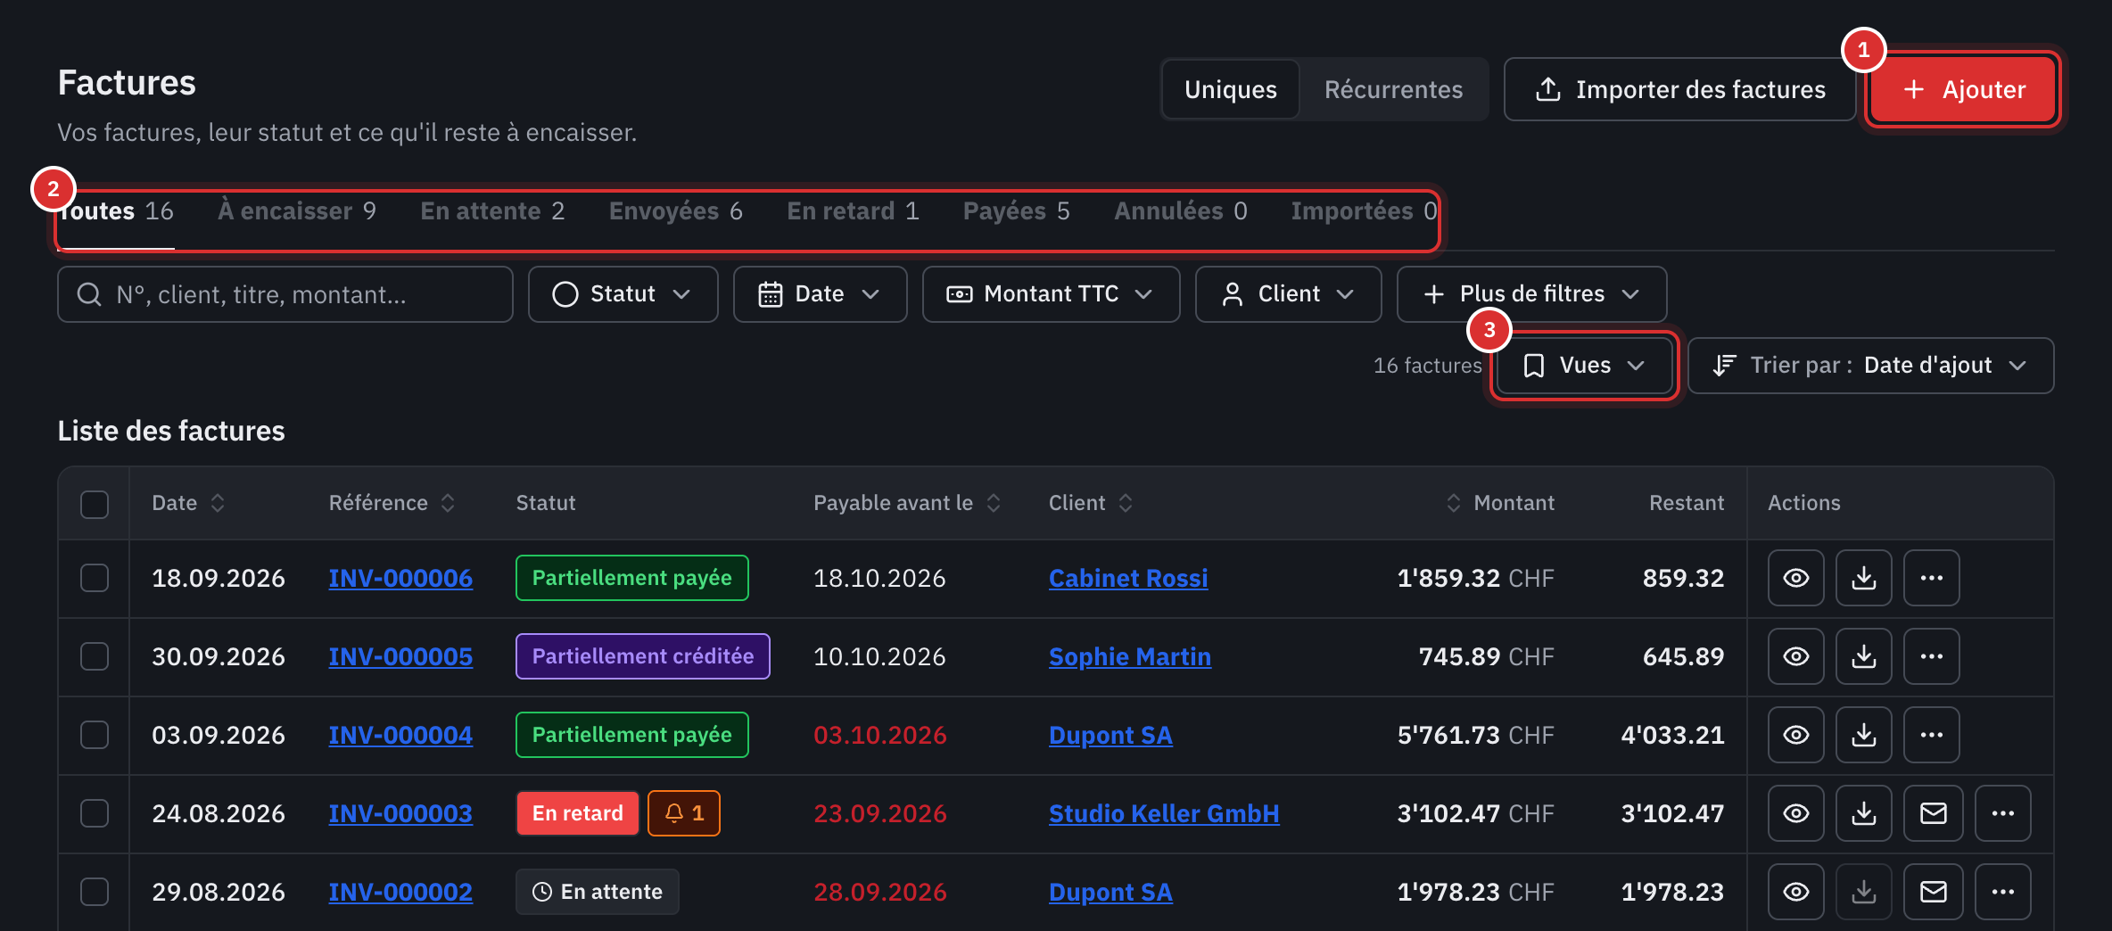2112x931 pixels.
Task: Open the Vues dropdown
Action: click(1584, 366)
